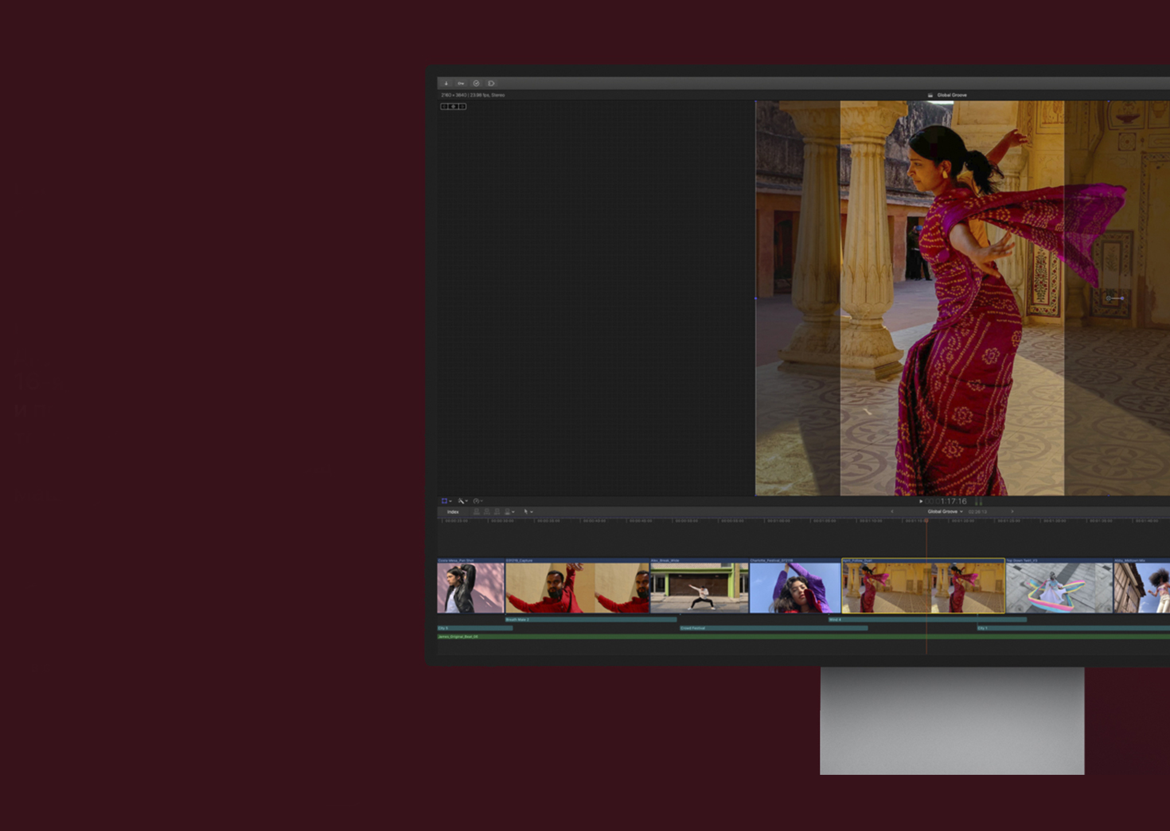Image resolution: width=1170 pixels, height=831 pixels.
Task: Click the connect clip timeline icon
Action: click(476, 512)
